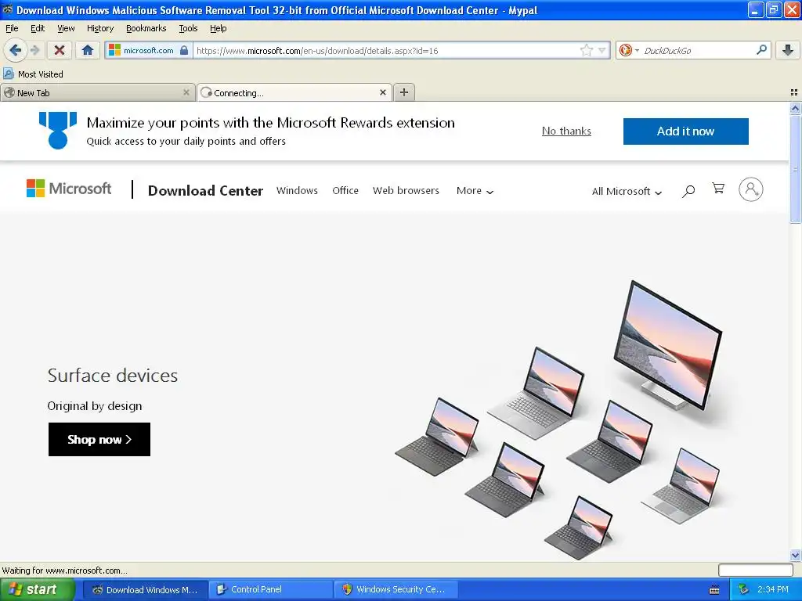802x601 pixels.
Task: Restore down the Mypal browser window
Action: coord(773,9)
